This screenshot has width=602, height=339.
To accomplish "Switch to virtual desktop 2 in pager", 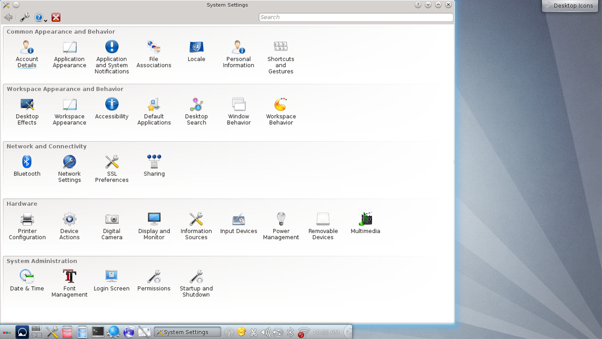I will (37, 335).
